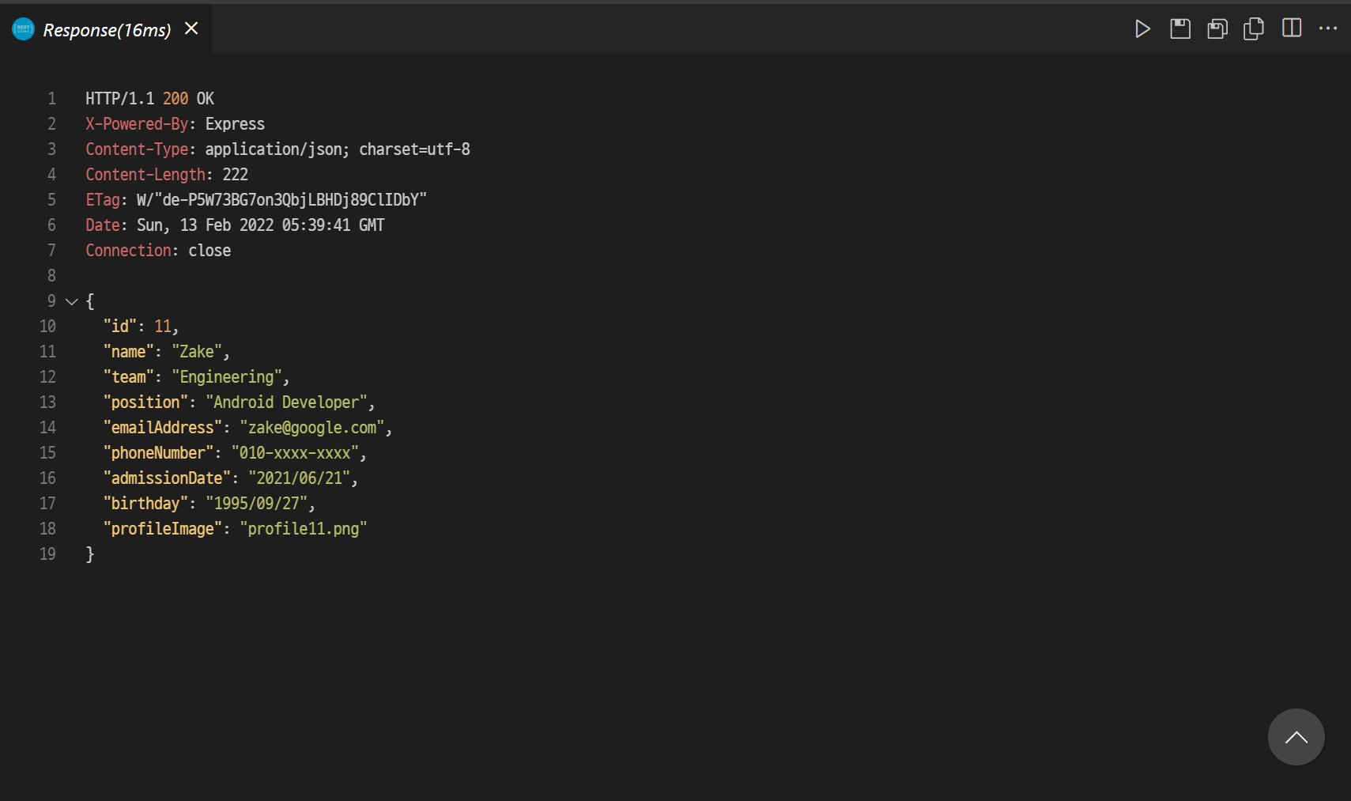Place cursor on the admissionDate value
The width and height of the screenshot is (1351, 801).
click(x=299, y=478)
